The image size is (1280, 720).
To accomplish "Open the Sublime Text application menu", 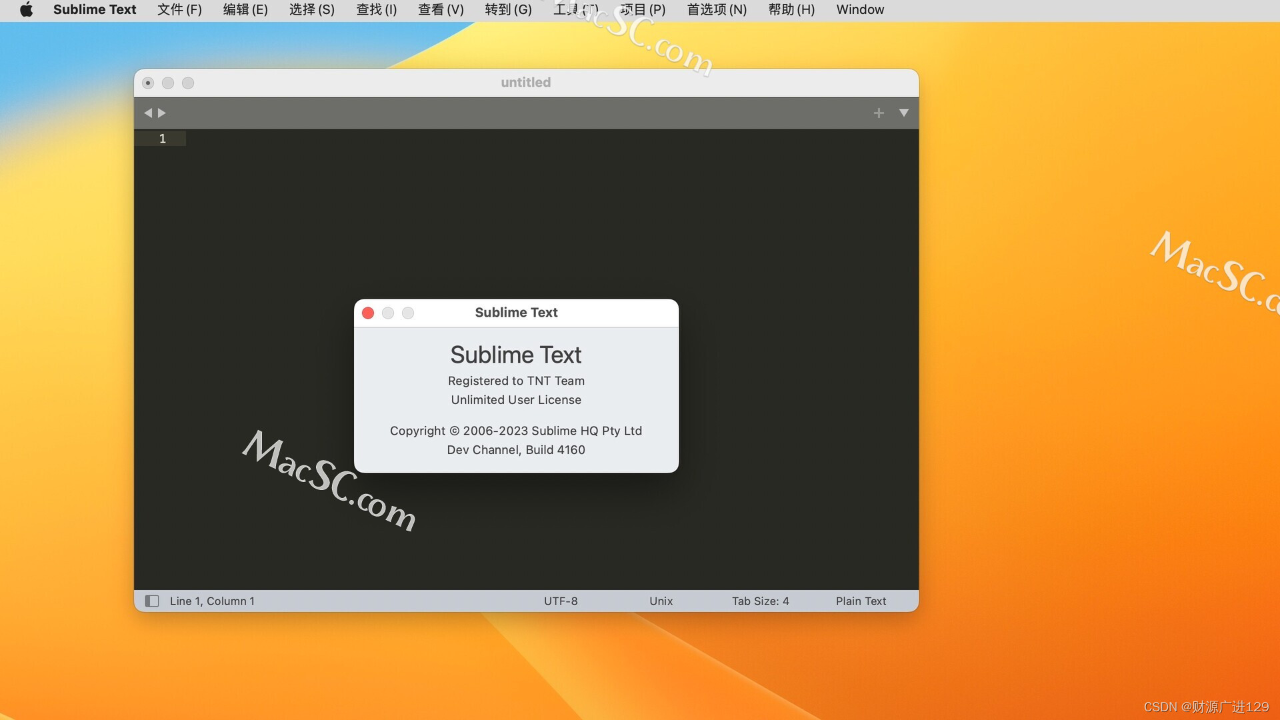I will [x=95, y=9].
